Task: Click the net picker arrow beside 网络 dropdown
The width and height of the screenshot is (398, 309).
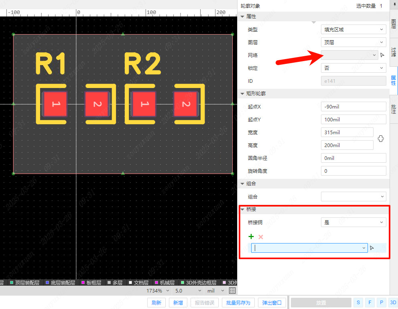Action: click(382, 55)
